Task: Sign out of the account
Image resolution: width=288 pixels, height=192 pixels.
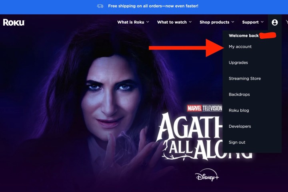Action: 237,142
